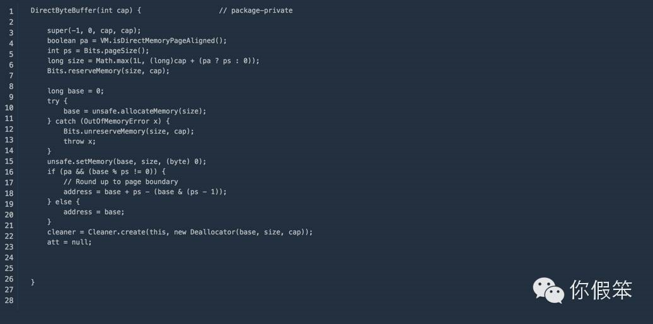
Task: Click Bits.pageSize() on line 5
Action: pos(116,51)
